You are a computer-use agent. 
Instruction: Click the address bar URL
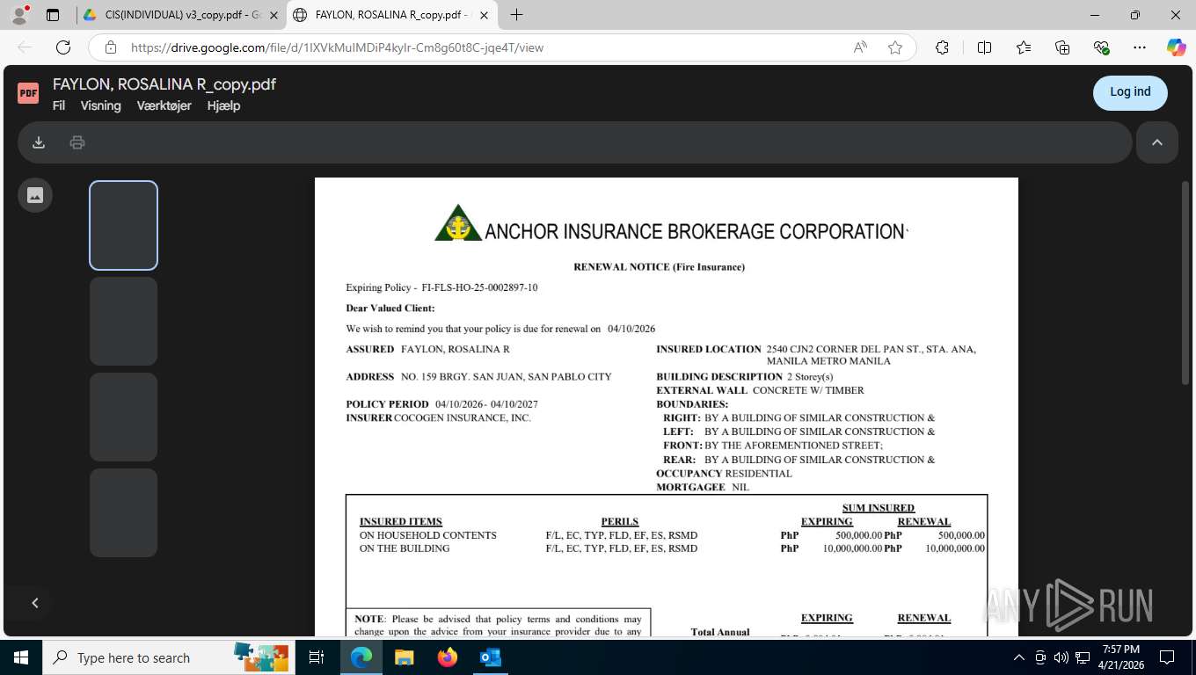pyautogui.click(x=337, y=47)
